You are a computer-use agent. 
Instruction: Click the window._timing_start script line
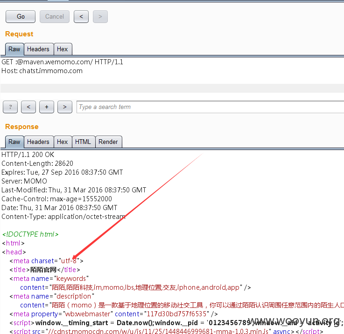click(x=176, y=323)
